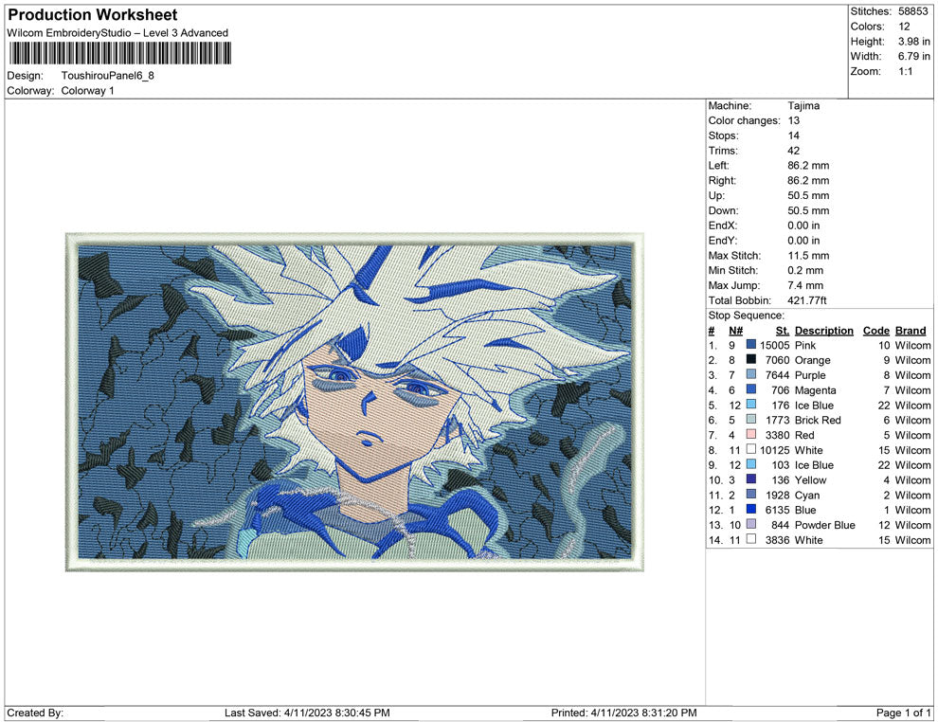Image resolution: width=938 pixels, height=722 pixels.
Task: Click the Brick Red stop's color swatch
Action: coord(750,420)
